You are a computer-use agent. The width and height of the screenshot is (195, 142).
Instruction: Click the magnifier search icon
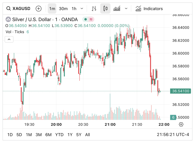pyautogui.click(x=8, y=9)
